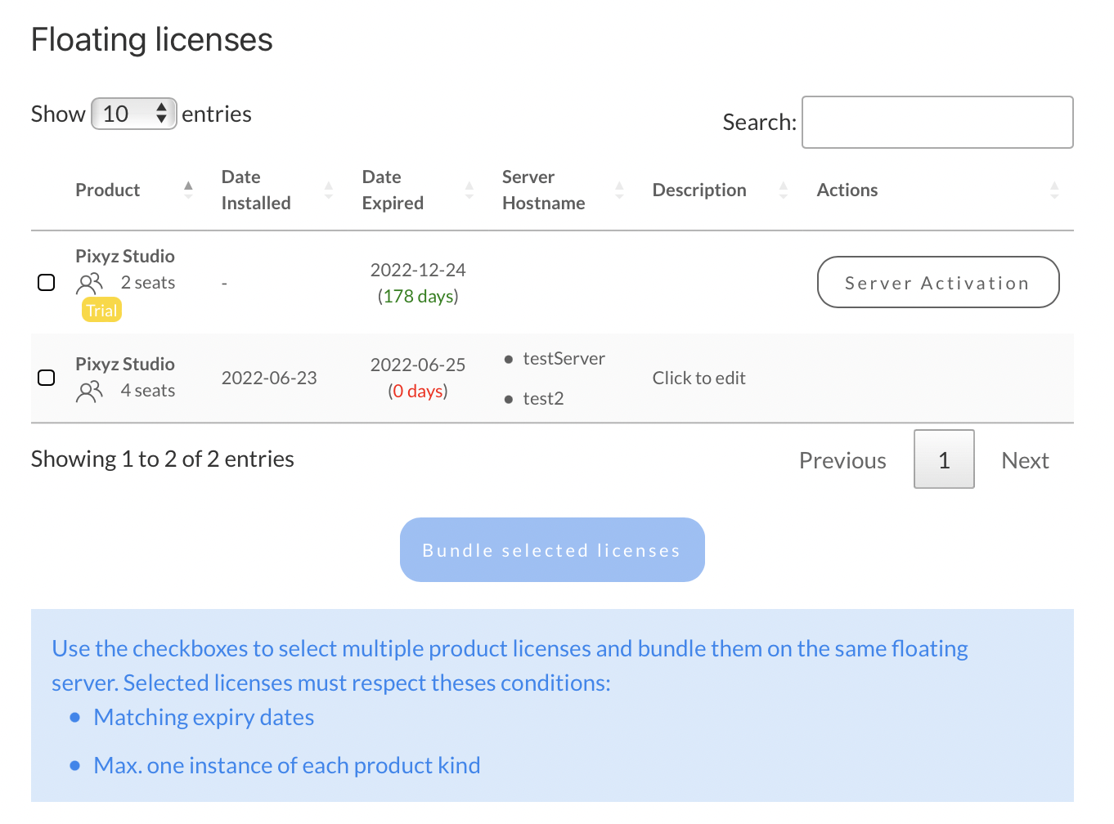Click the seats icon in 4 seats row
This screenshot has width=1114, height=824.
tap(89, 392)
